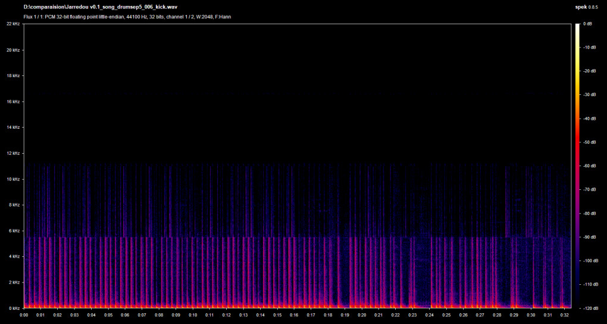Click the 14 kHz frequency axis label
The width and height of the screenshot is (607, 324).
point(14,128)
